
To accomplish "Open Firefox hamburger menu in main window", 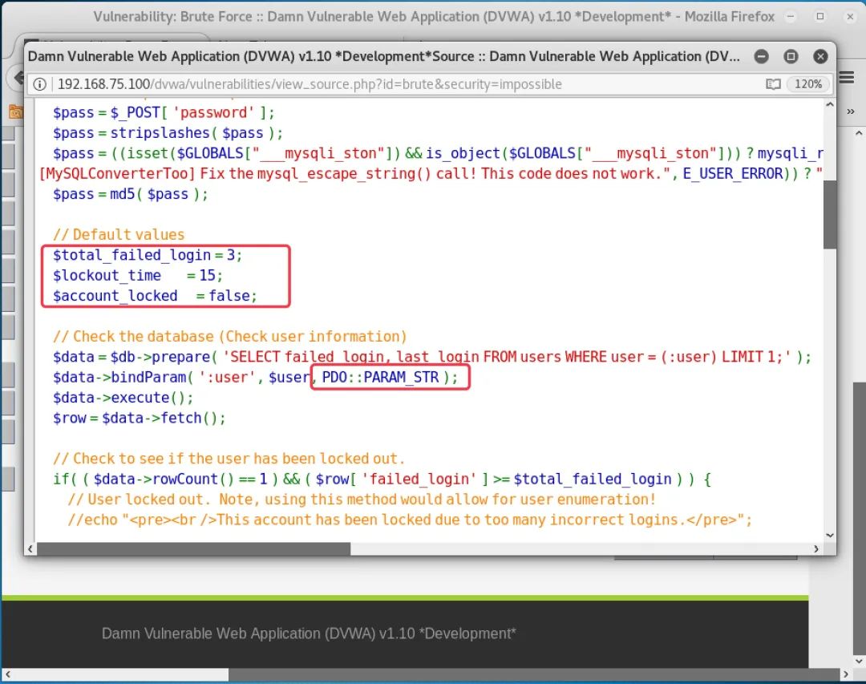I will pyautogui.click(x=847, y=77).
